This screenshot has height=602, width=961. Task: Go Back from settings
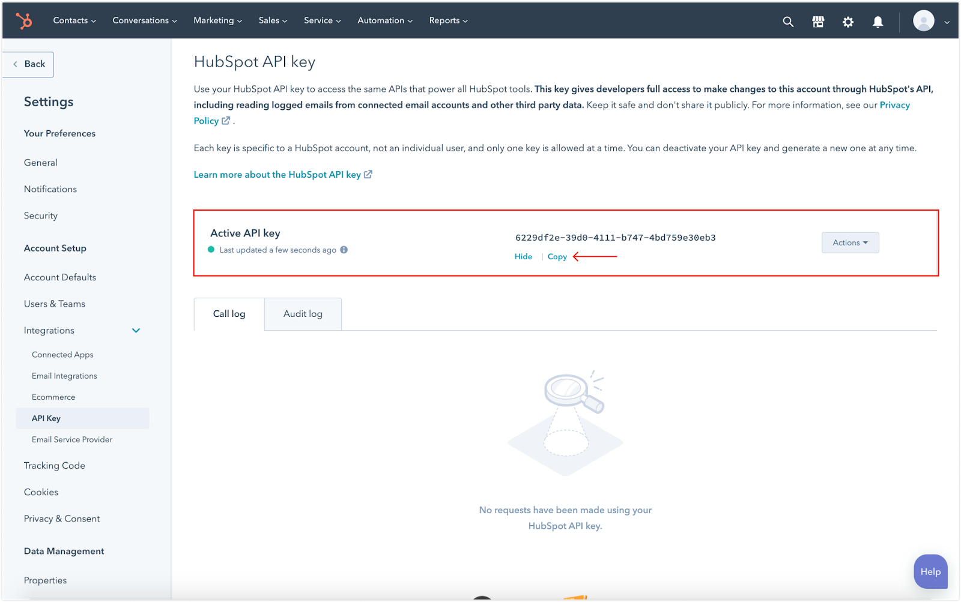point(28,64)
